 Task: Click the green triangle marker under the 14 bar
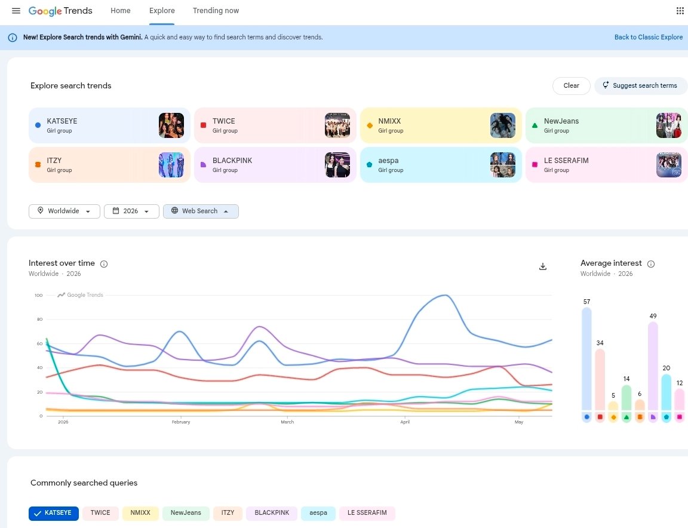[626, 417]
